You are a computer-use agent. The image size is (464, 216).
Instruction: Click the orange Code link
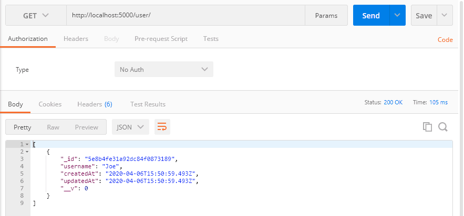[x=445, y=40]
